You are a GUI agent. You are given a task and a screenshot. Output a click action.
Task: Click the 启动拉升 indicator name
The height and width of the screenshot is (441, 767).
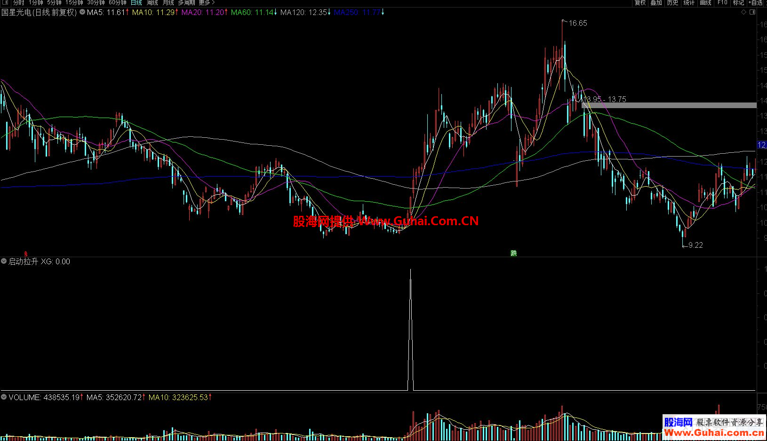pyautogui.click(x=23, y=261)
